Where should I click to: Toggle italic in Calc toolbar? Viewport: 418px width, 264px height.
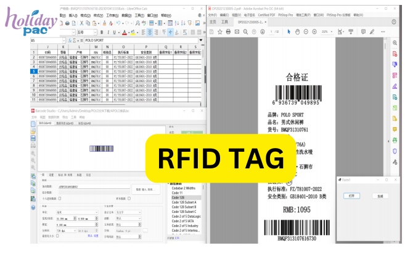[108, 32]
